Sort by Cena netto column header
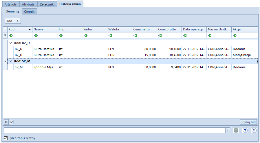The width and height of the screenshot is (260, 143). 144,29
